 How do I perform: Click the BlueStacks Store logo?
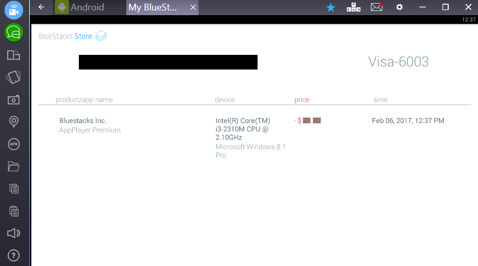pos(73,36)
